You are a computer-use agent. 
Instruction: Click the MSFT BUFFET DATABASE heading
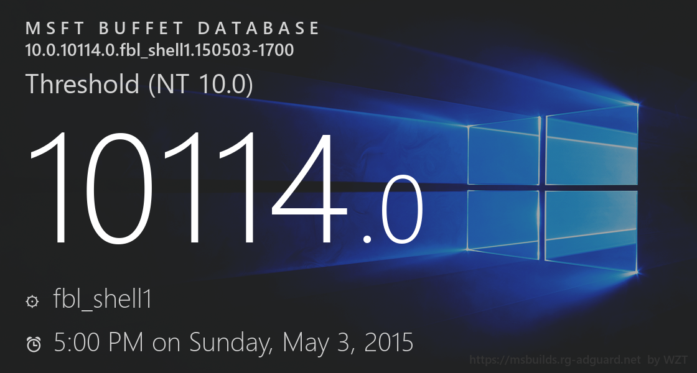pyautogui.click(x=172, y=29)
